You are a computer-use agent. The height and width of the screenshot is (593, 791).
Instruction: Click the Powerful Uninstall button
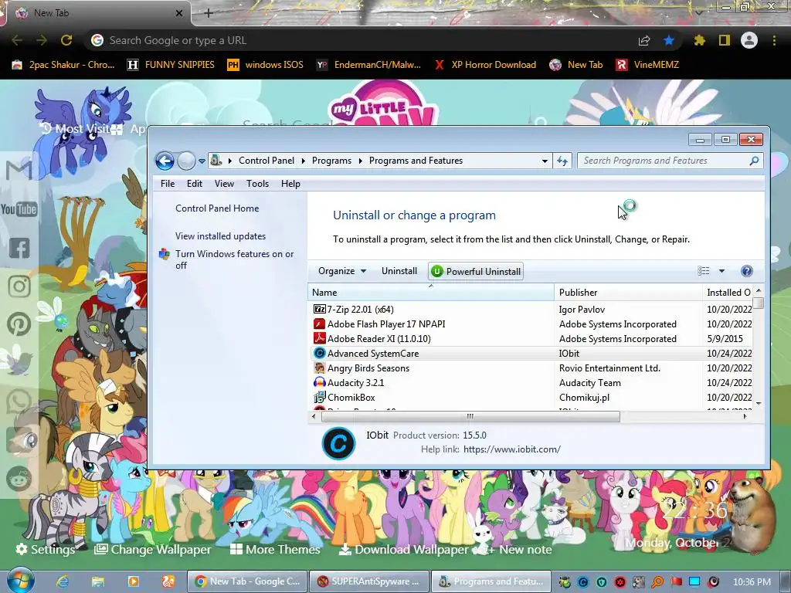[476, 271]
